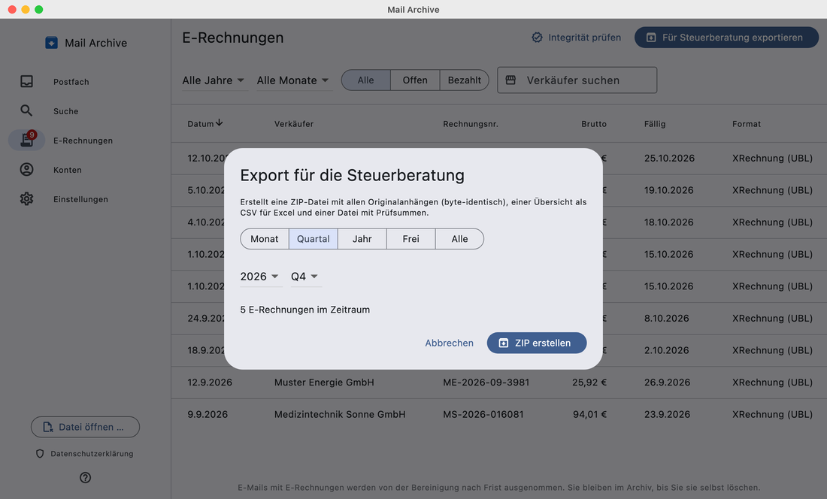Click the Verkäufer column header
The width and height of the screenshot is (827, 499).
tap(294, 124)
